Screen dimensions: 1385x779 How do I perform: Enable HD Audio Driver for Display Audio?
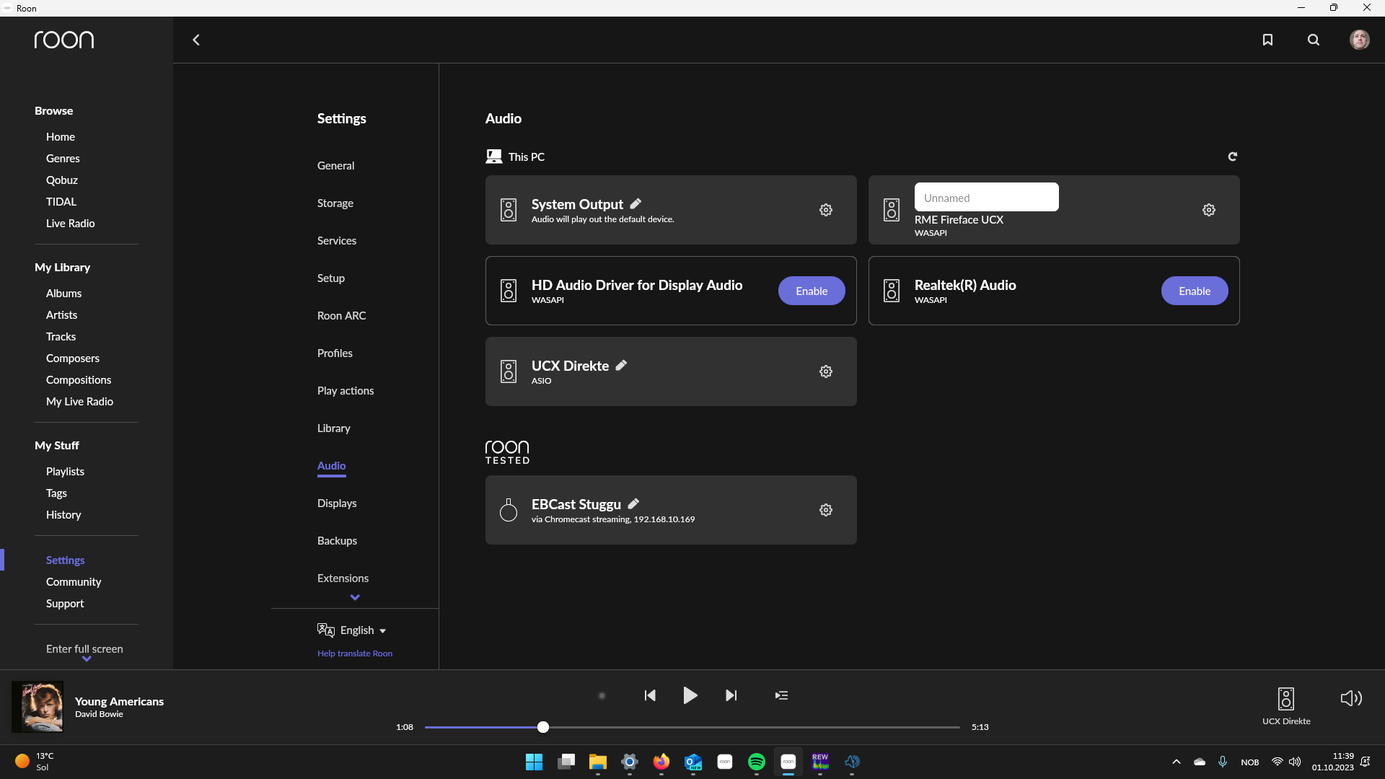pos(812,291)
